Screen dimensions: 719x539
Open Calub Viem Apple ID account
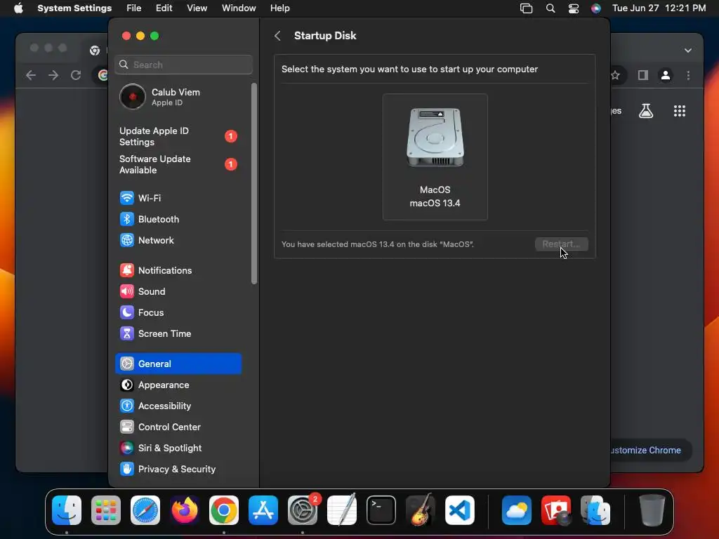(178, 97)
